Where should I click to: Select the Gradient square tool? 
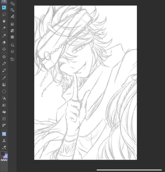click(4, 85)
